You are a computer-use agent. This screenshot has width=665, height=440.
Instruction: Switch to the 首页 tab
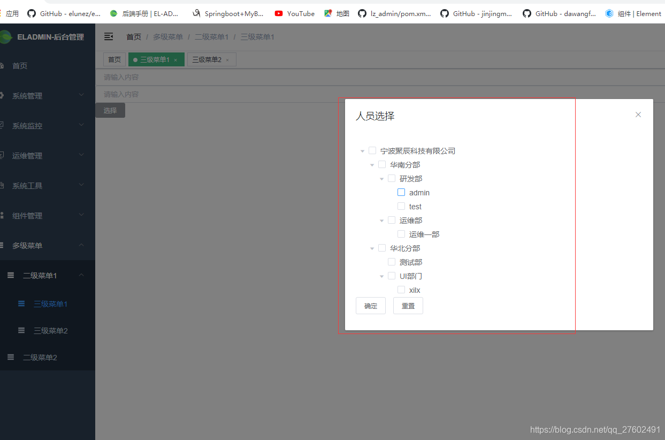(114, 59)
